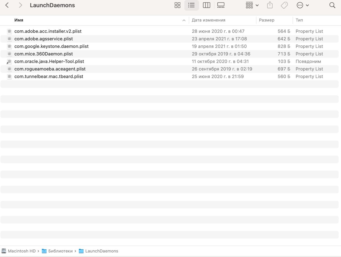Select the file icon of com.google.keystone.daemon.plist
Viewport: 341px width, 257px height.
tap(9, 46)
